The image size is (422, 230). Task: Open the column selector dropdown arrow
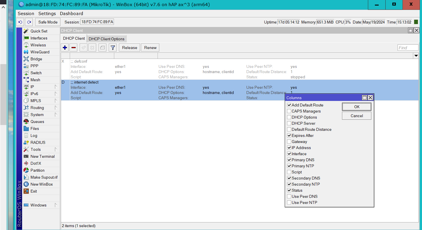(x=416, y=56)
